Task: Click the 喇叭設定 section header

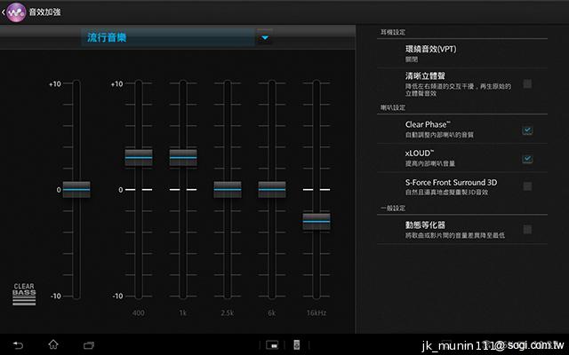Action: [393, 107]
